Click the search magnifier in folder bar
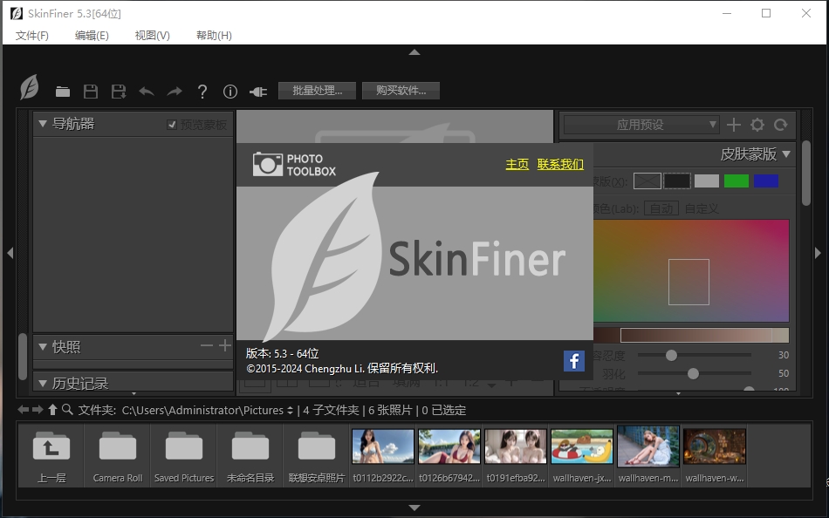The height and width of the screenshot is (518, 829). pos(67,410)
